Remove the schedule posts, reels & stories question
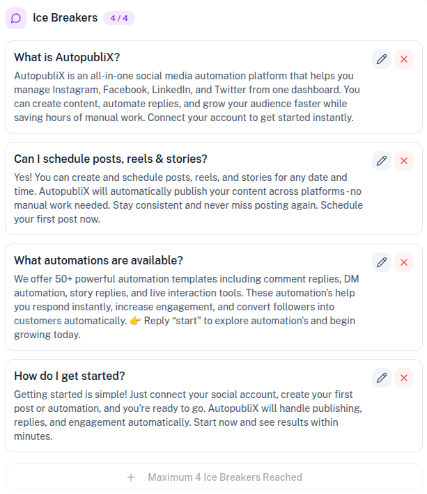This screenshot has width=427, height=494. 404,161
